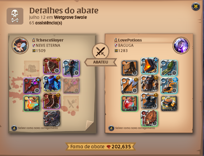Click TchescoSlayer's purple arcane staff weapon
The image size is (204, 156).
32,85
